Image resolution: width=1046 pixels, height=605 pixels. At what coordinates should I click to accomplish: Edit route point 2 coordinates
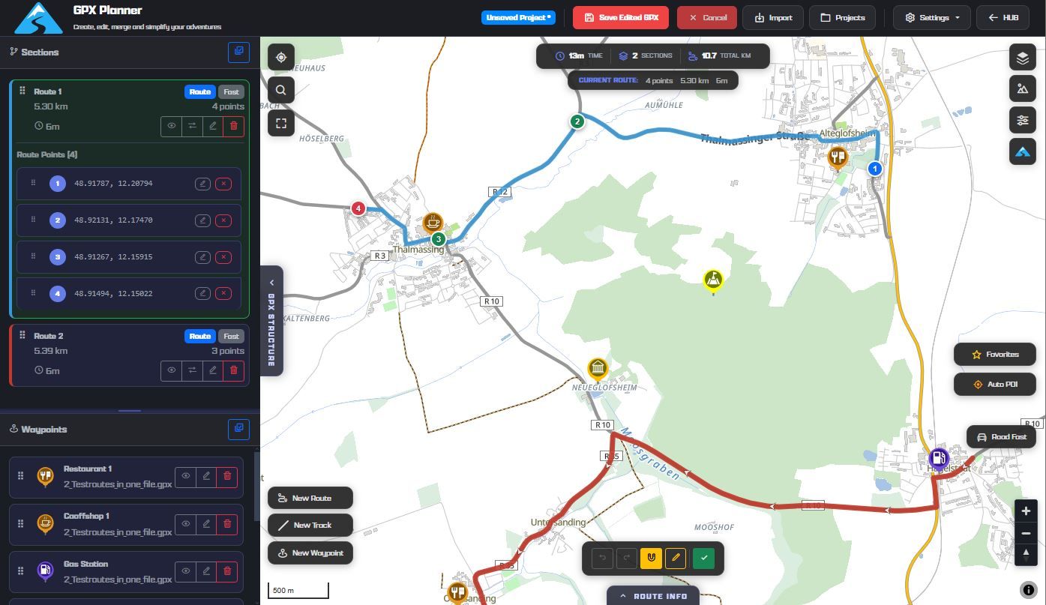point(202,220)
